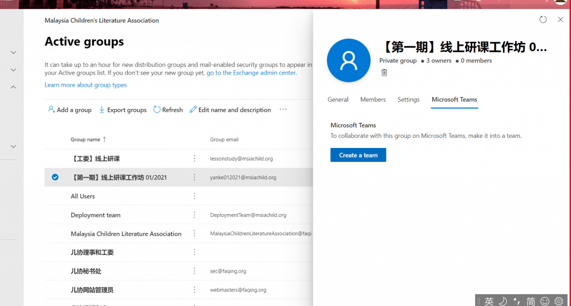Screen dimensions: 571x306
Task: Switch to the Members tab
Action: pos(372,100)
